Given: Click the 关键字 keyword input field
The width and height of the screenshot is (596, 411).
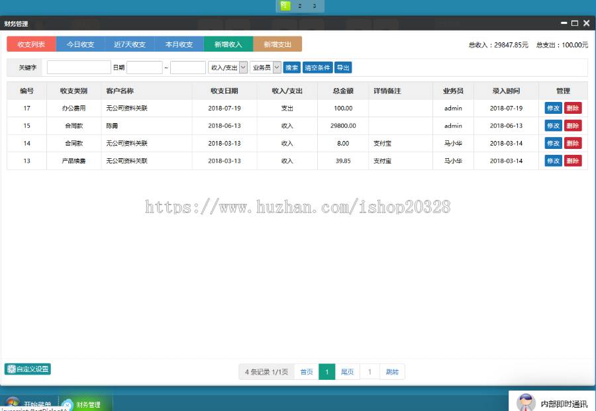Looking at the screenshot, I should (77, 67).
